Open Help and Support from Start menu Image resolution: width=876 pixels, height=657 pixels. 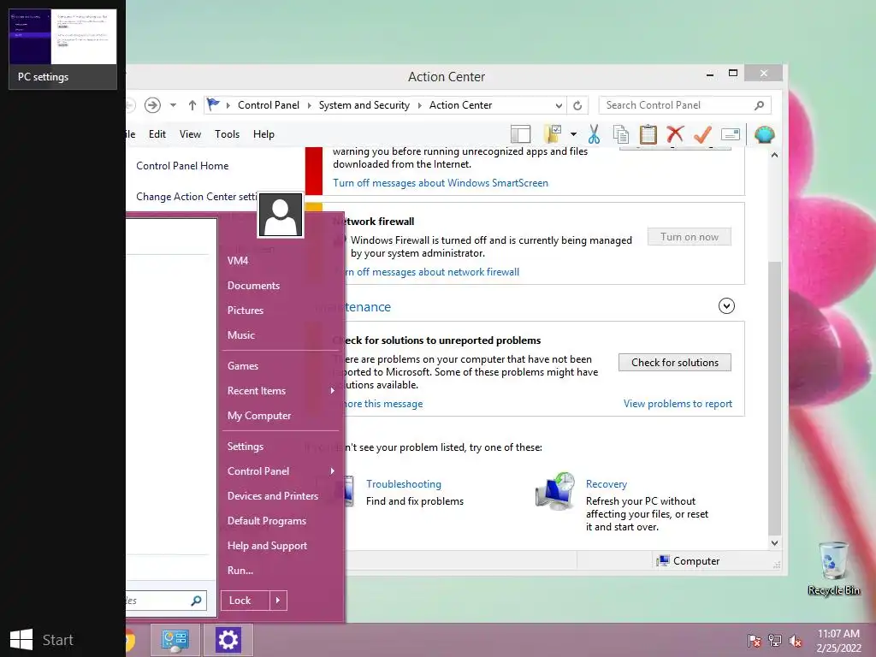pyautogui.click(x=267, y=546)
